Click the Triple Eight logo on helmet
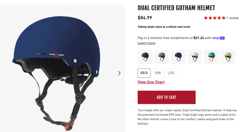 [x=56, y=55]
